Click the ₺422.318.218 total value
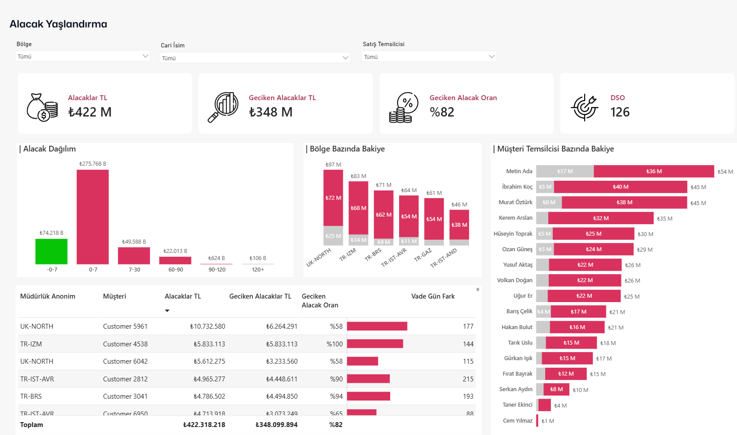The height and width of the screenshot is (435, 737). click(x=204, y=425)
